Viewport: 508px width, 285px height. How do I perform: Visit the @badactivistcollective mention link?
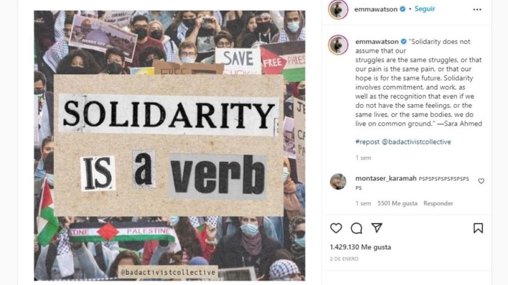(x=417, y=141)
